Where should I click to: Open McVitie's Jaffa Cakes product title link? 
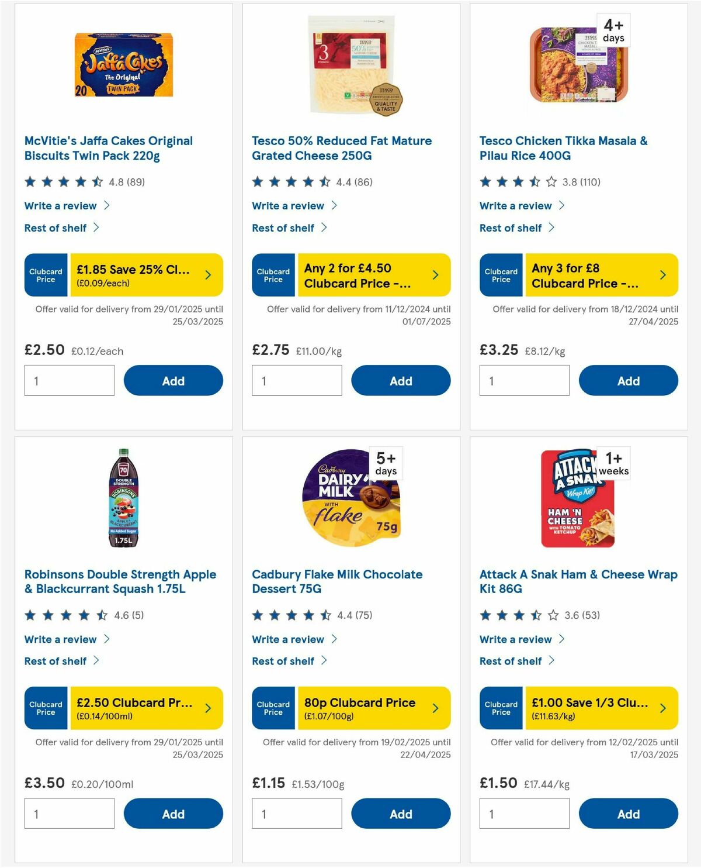(x=109, y=148)
